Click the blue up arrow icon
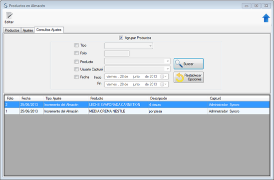 tap(266, 18)
